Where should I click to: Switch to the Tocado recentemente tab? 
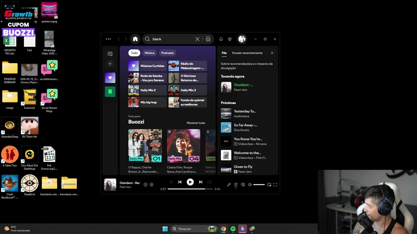tap(247, 53)
